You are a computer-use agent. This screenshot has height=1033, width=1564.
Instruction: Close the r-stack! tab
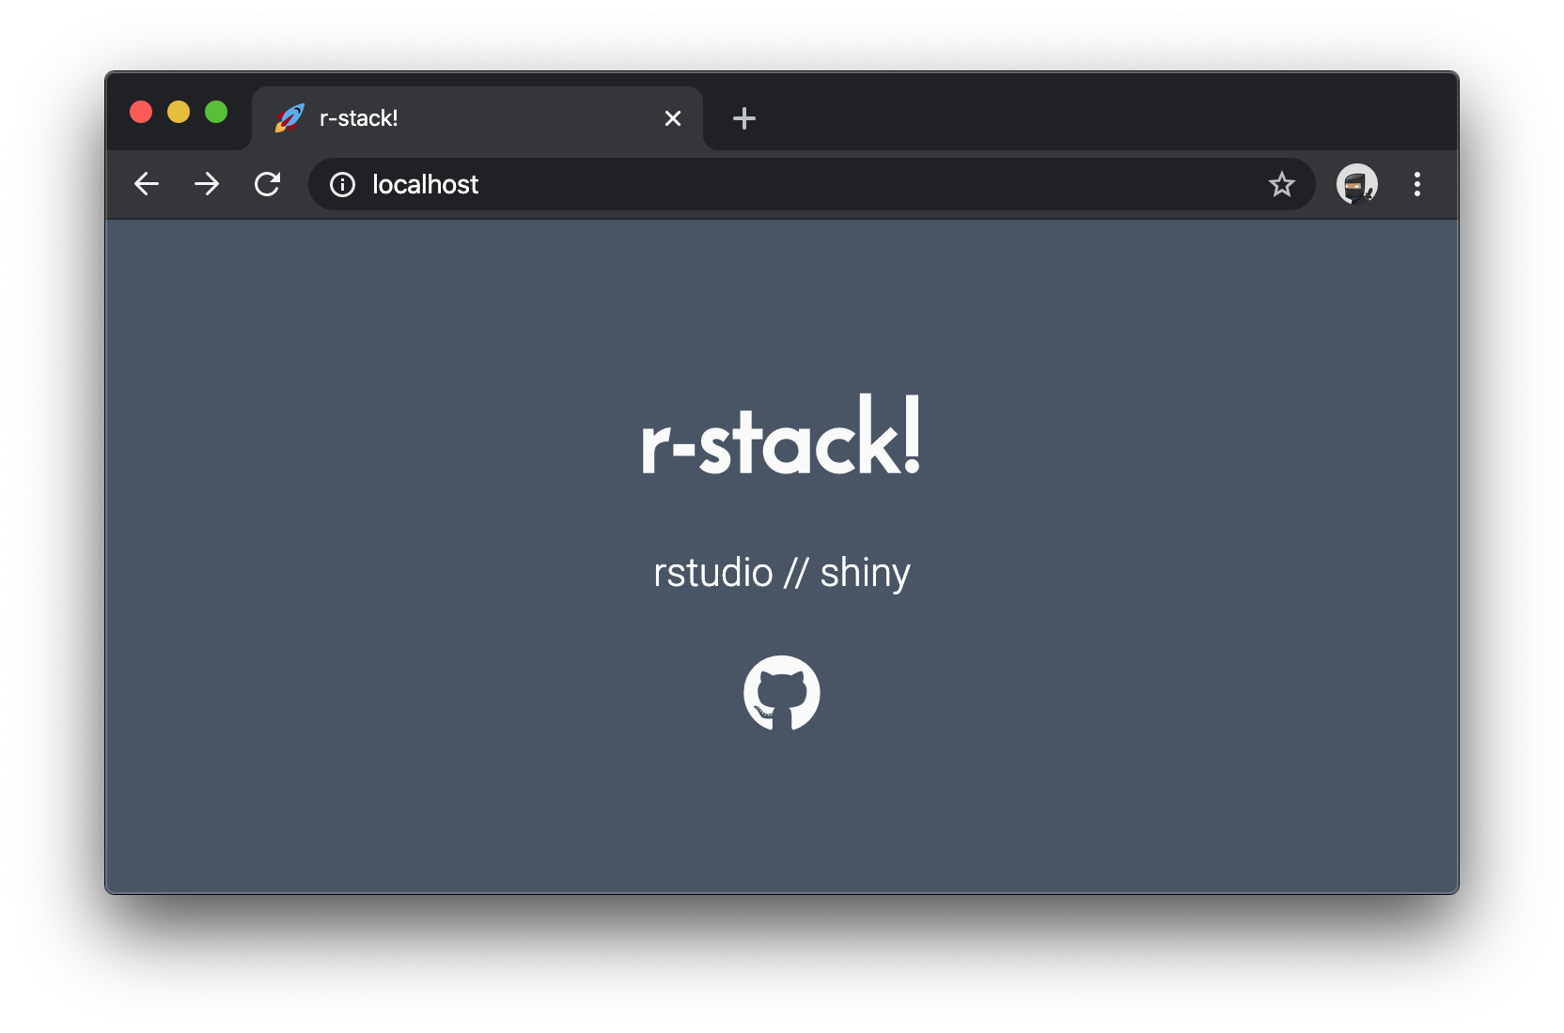click(673, 118)
